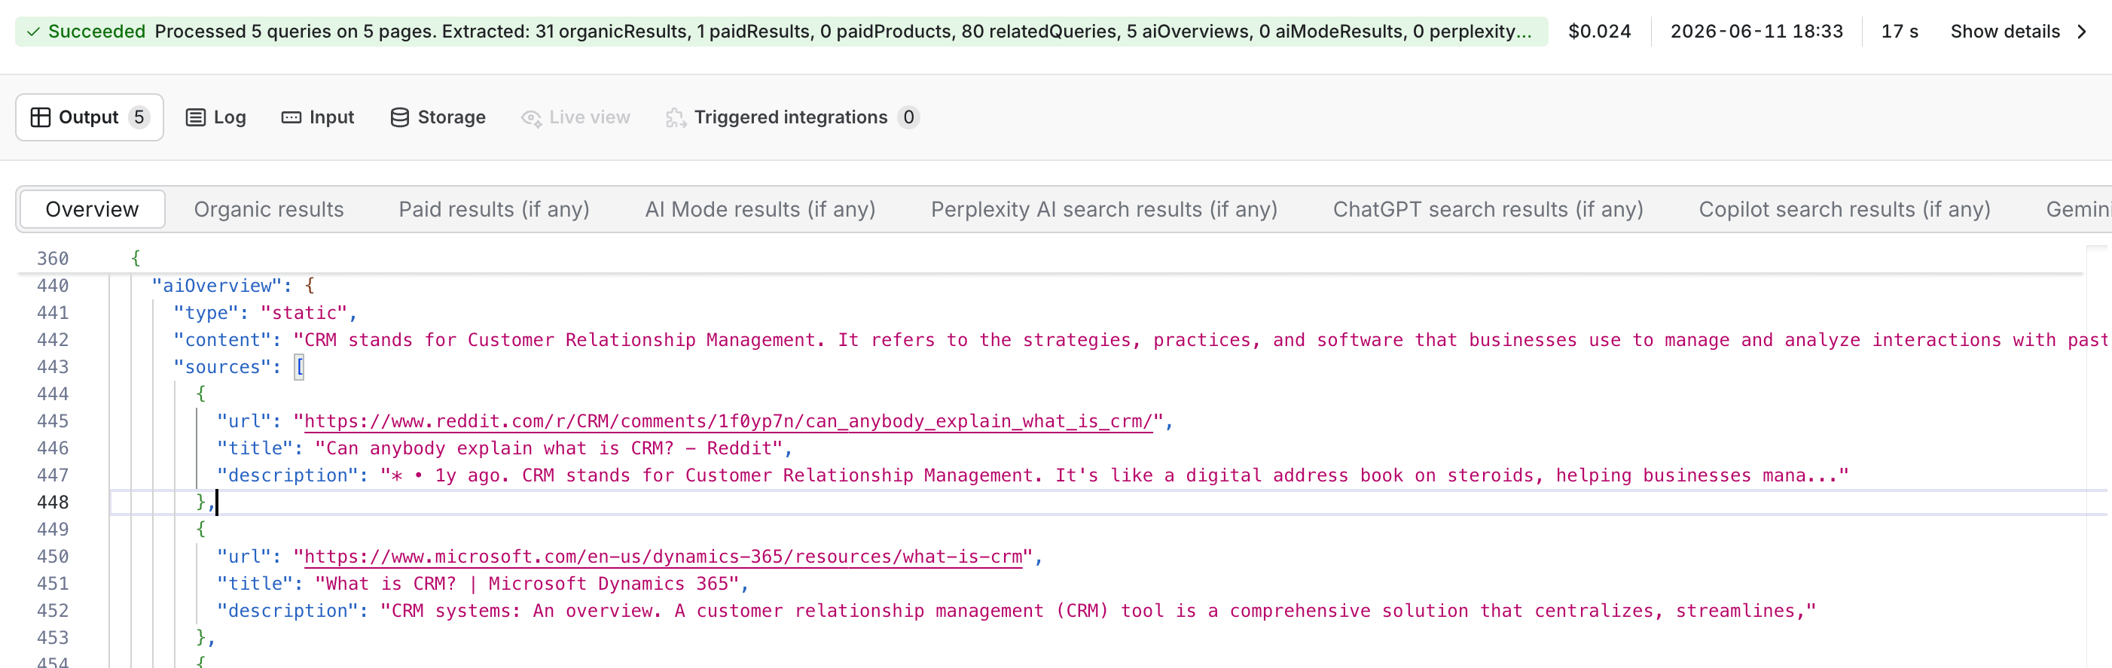Click the 17 s duration value
2112x668 pixels.
(x=1899, y=31)
